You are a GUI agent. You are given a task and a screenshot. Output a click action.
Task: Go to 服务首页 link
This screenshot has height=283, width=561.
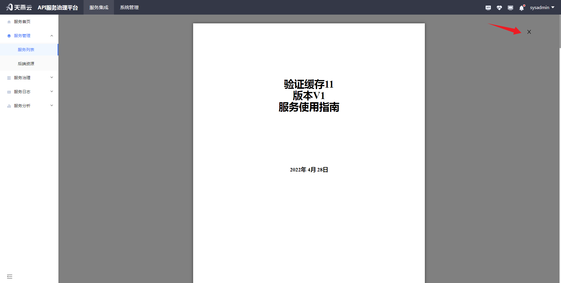click(x=22, y=22)
